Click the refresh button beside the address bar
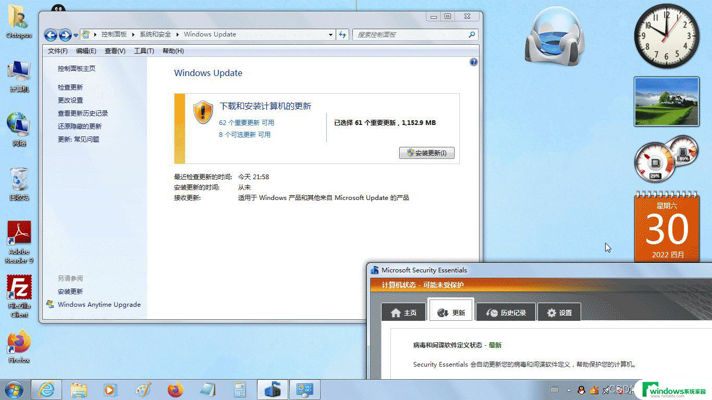The width and height of the screenshot is (712, 400). pos(342,34)
